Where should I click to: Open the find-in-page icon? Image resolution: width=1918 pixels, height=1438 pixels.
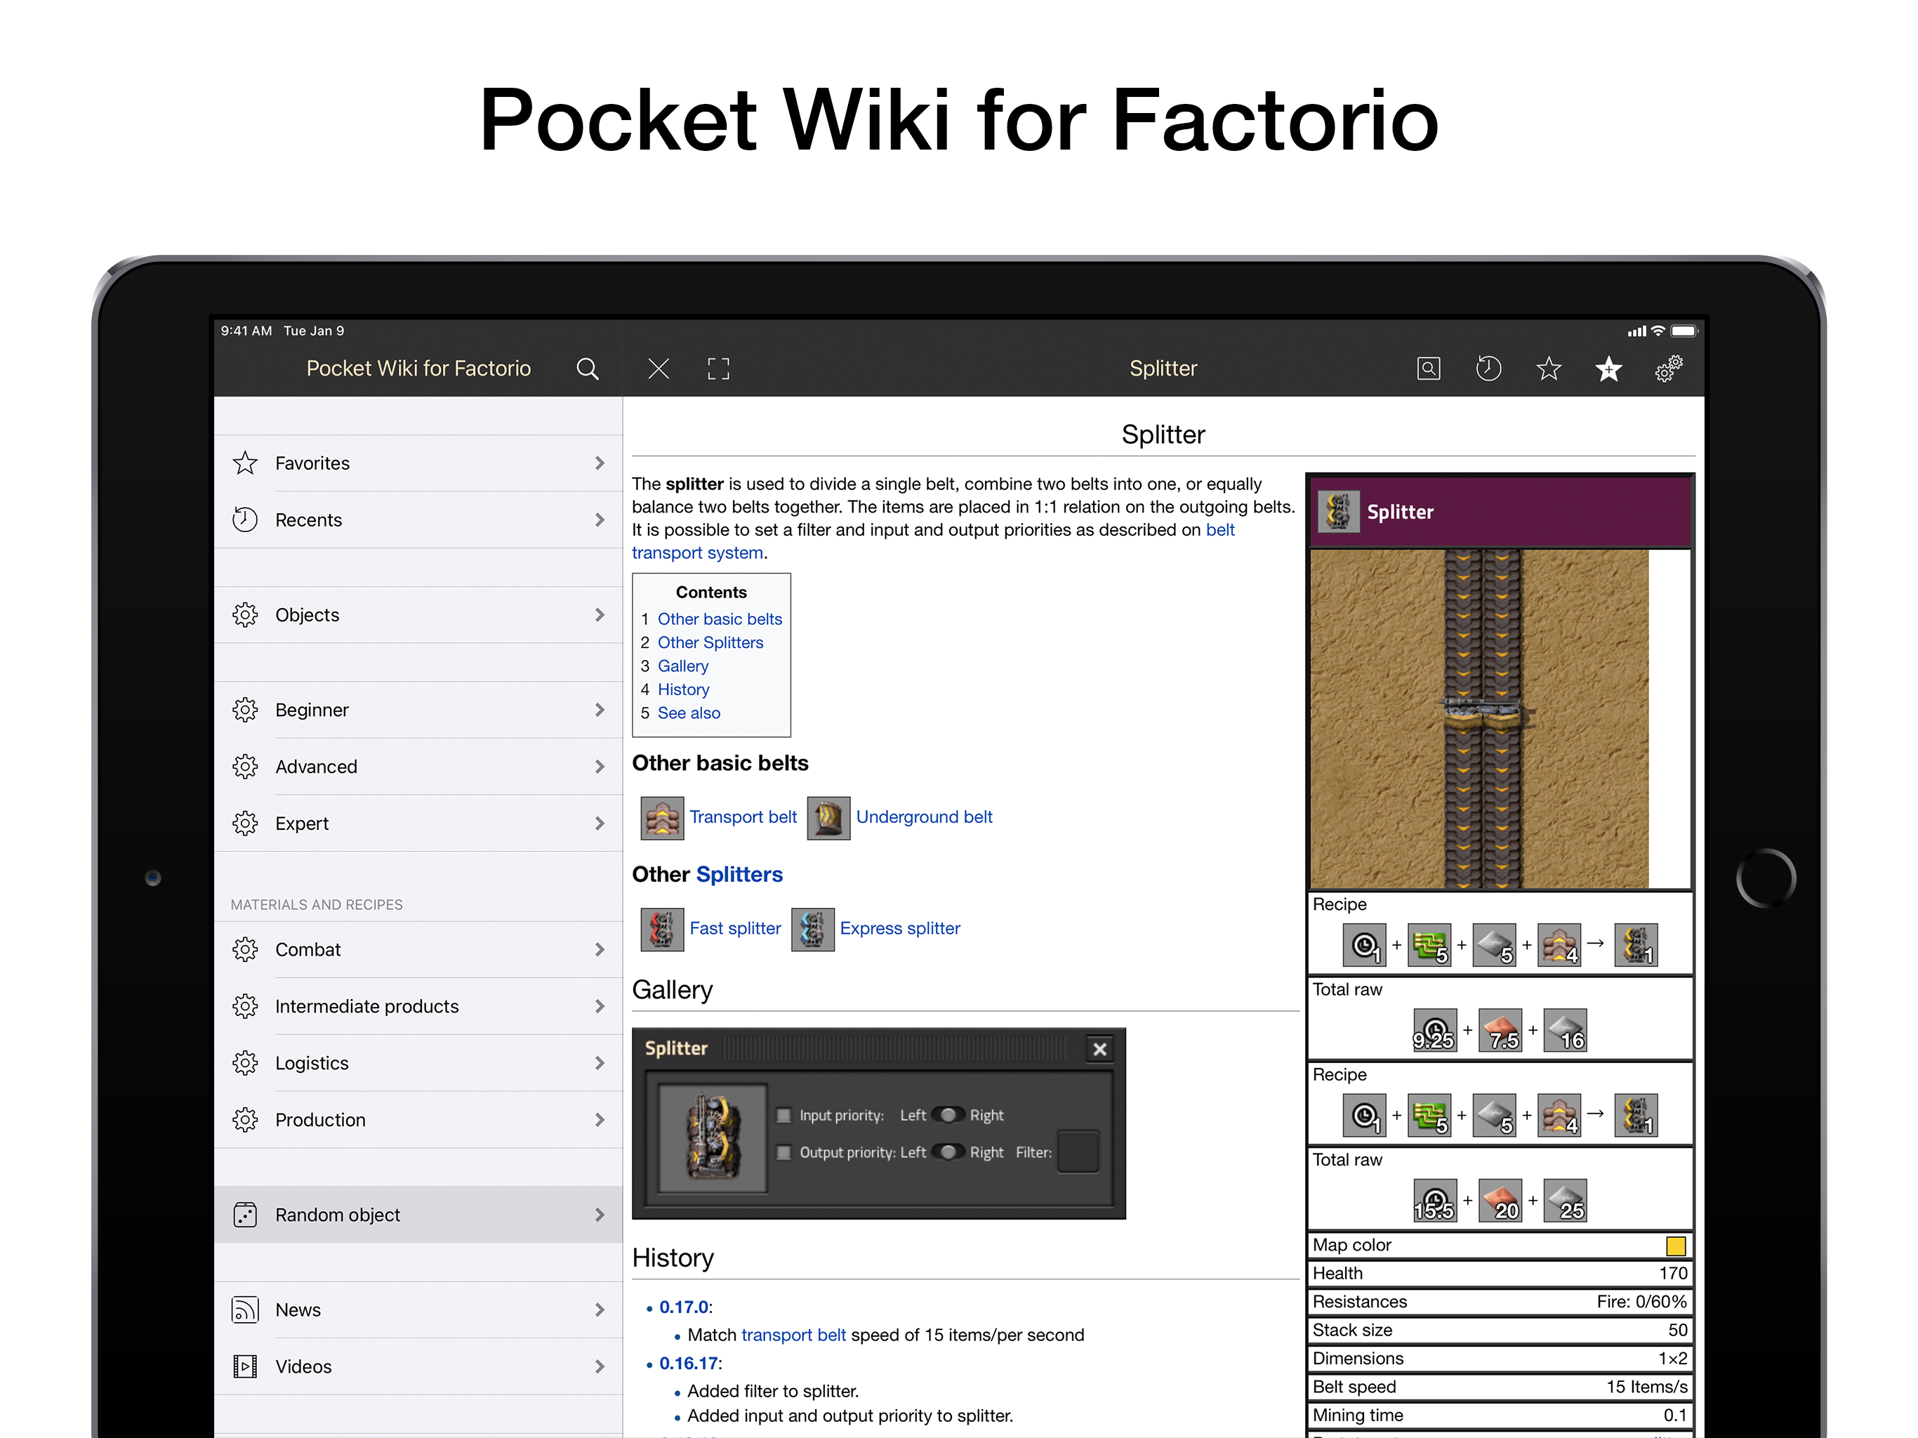(x=1428, y=369)
